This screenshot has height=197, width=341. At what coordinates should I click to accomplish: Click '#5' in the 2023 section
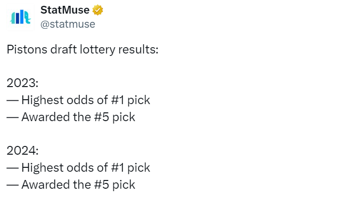(101, 117)
